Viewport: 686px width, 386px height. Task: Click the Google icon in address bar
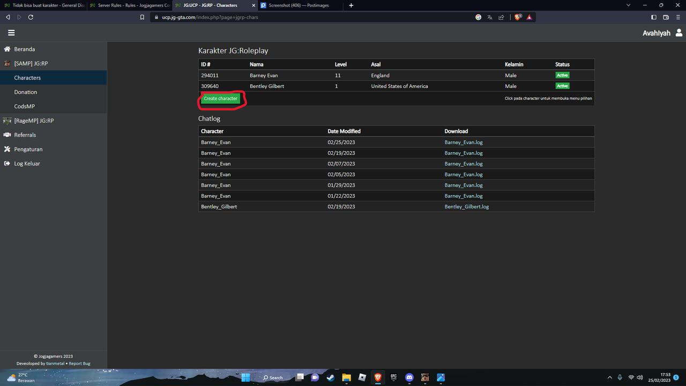click(x=479, y=17)
